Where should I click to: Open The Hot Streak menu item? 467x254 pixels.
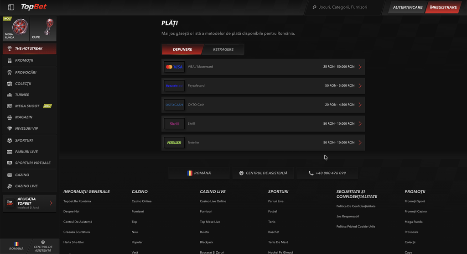click(x=30, y=48)
